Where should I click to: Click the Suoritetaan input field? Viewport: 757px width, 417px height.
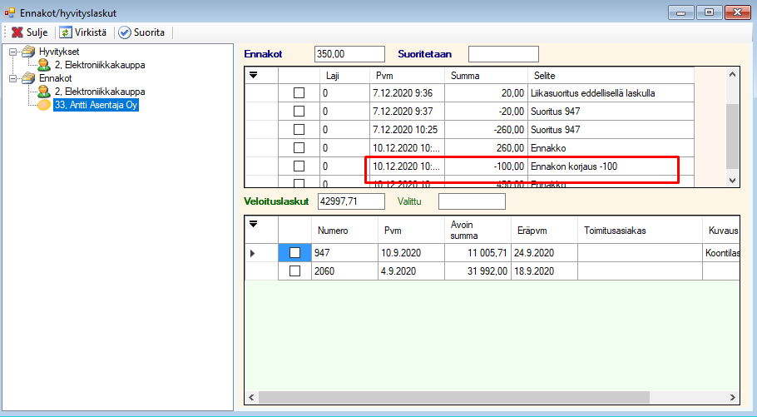click(x=502, y=54)
